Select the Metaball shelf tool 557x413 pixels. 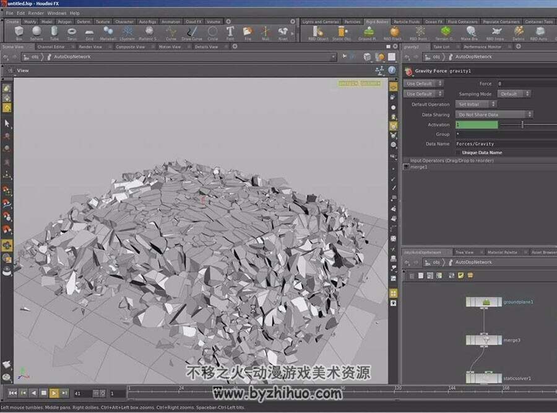click(108, 33)
